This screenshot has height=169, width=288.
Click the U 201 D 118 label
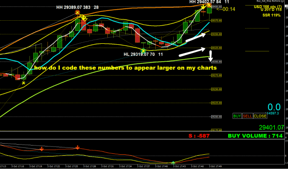coord(271,10)
